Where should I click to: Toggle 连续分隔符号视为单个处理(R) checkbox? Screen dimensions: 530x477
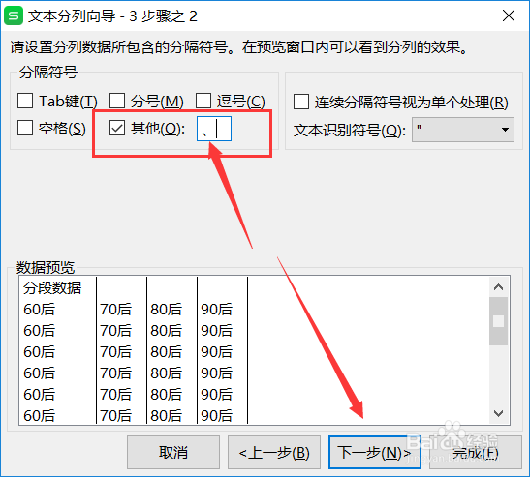coord(301,102)
